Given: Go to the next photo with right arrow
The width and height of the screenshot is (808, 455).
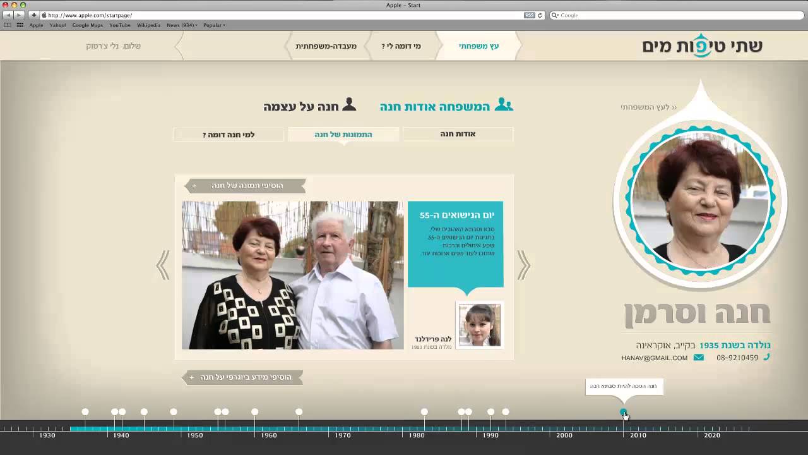Looking at the screenshot, I should coord(523,265).
